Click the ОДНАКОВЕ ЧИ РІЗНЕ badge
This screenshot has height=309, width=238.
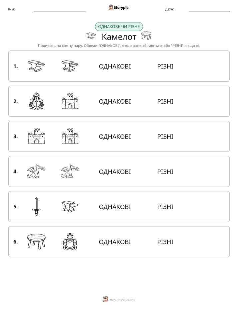[x=119, y=27]
